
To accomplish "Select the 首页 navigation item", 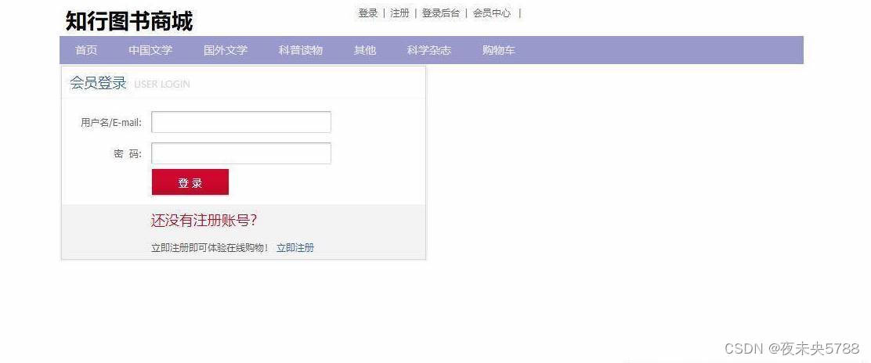I will coord(86,51).
